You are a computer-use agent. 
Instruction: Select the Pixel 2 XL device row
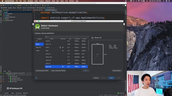[x=66, y=44]
